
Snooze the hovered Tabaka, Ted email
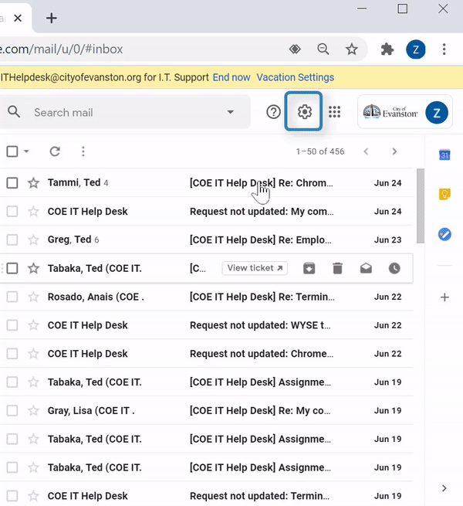pos(394,268)
